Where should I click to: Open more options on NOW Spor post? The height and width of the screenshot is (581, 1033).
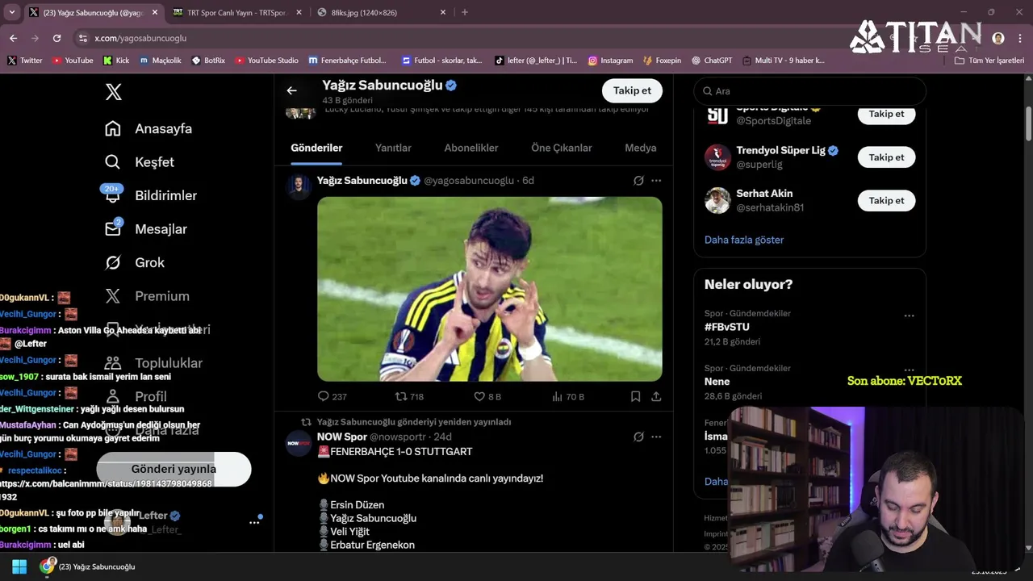(x=656, y=437)
